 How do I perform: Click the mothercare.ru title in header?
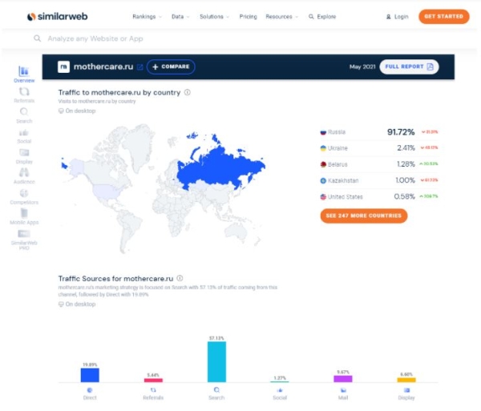[x=103, y=66]
